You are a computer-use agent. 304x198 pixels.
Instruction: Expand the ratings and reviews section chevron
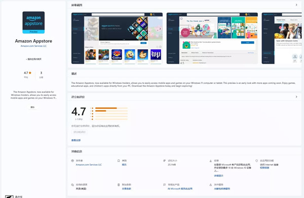(x=296, y=97)
